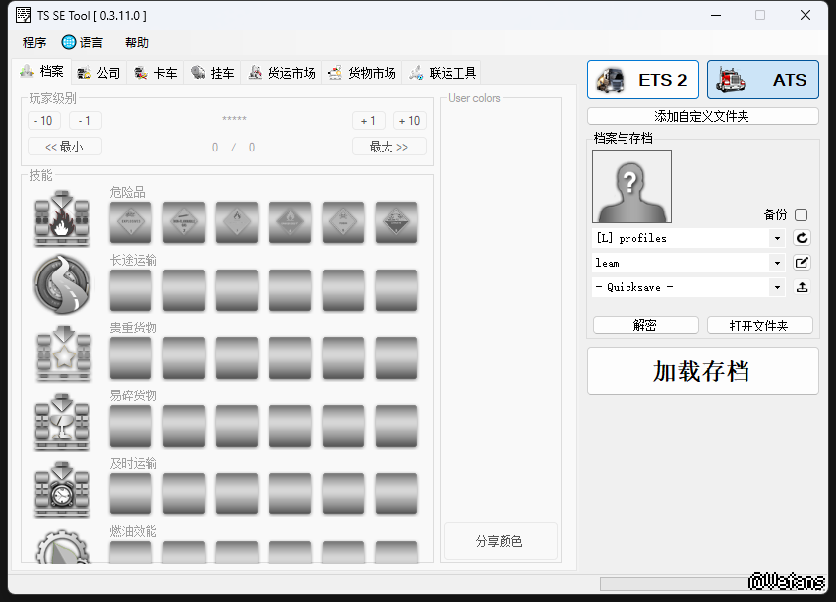The height and width of the screenshot is (602, 836).
Task: Set 贵重货物 skill to level three
Action: click(237, 358)
